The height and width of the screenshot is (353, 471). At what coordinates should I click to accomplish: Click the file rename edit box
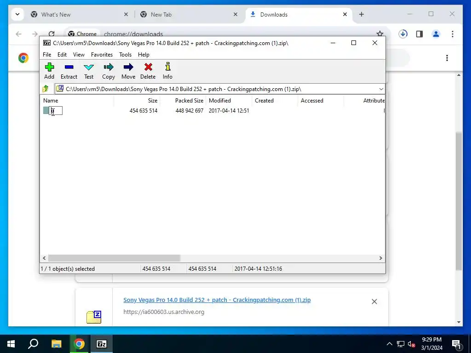(x=56, y=111)
